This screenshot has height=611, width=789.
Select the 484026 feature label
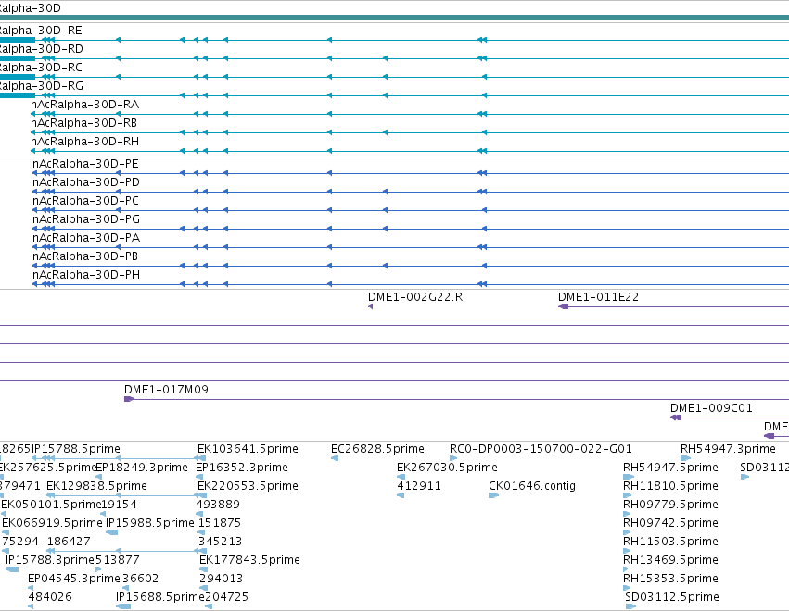click(x=50, y=597)
